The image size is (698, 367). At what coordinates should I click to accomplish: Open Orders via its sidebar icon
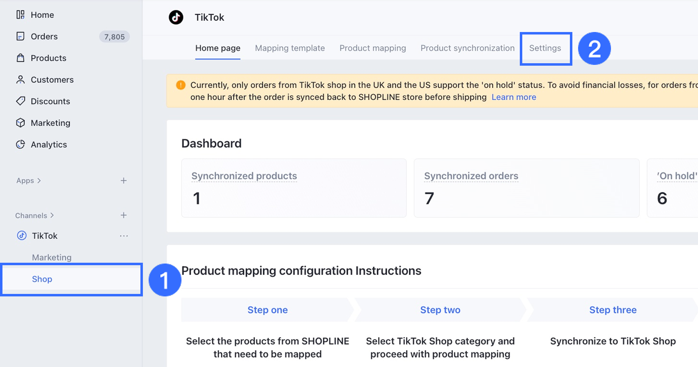point(20,37)
